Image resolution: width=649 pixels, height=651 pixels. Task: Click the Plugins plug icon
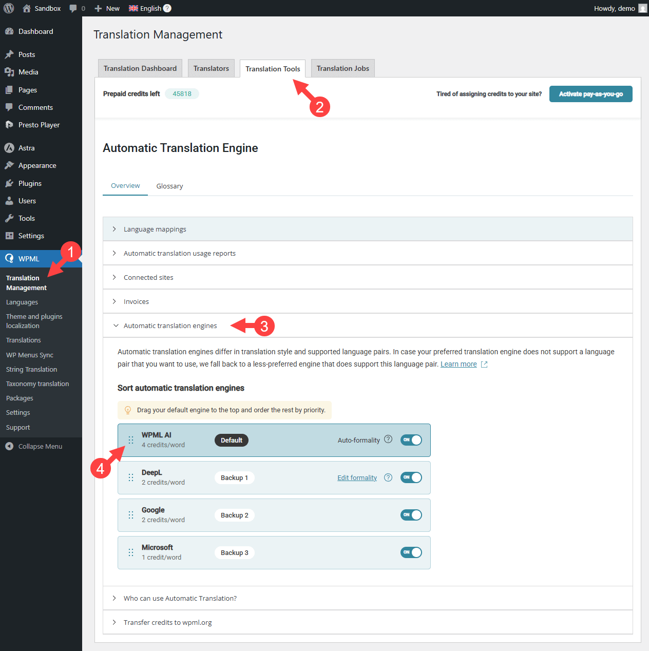coord(9,183)
